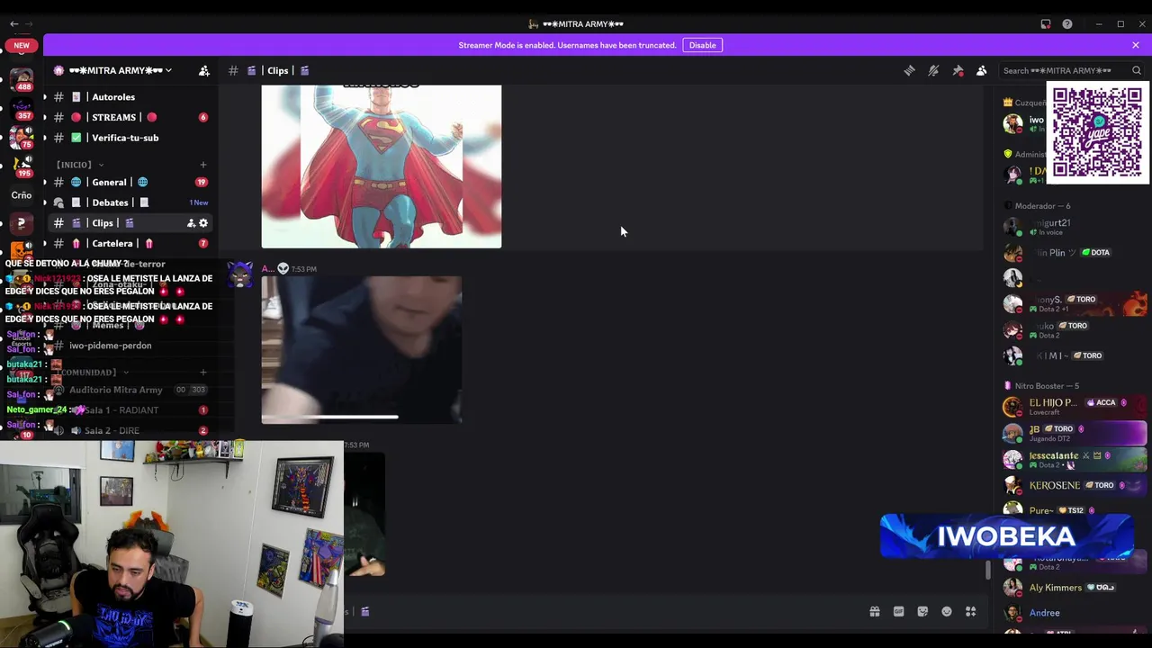The width and height of the screenshot is (1152, 648).
Task: Open Clips channel settings gear
Action: tap(203, 223)
